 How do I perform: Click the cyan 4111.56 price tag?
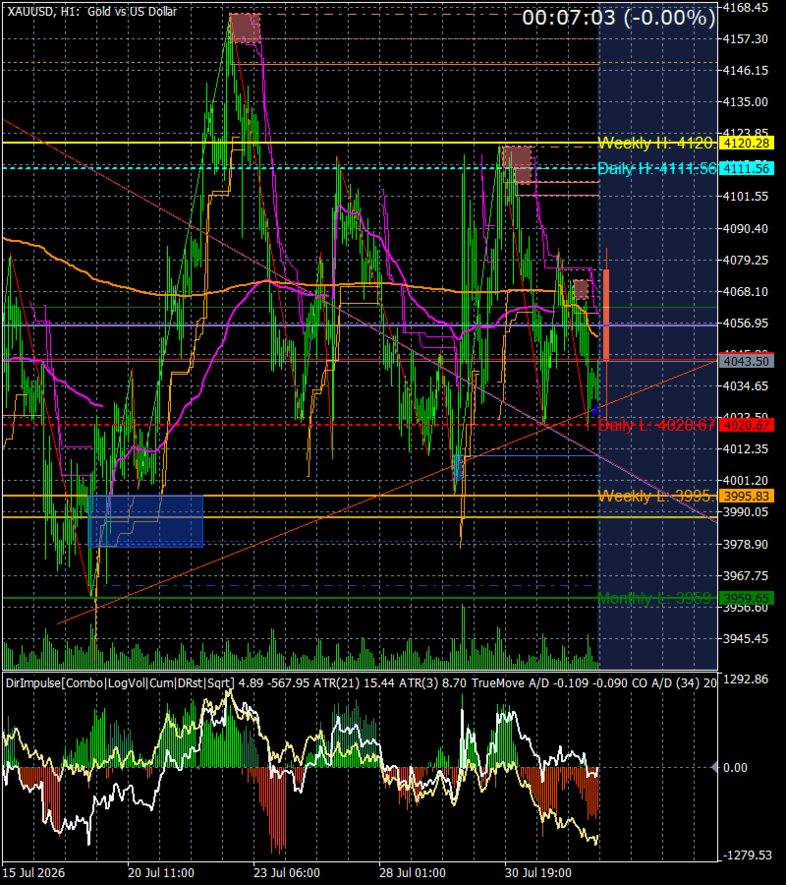click(747, 168)
